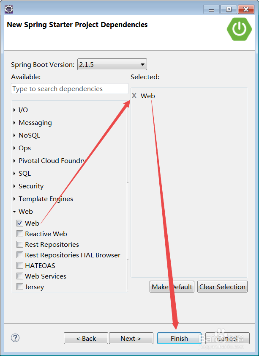Enable the Jersey checkbox
259x356 pixels.
tap(20, 287)
